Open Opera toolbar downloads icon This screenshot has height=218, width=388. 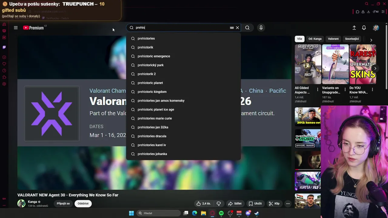click(x=368, y=12)
